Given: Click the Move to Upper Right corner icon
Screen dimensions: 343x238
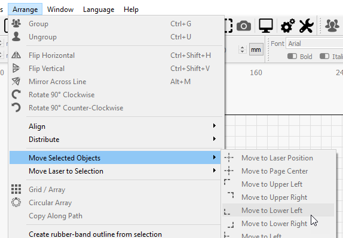Looking at the screenshot, I should (x=231, y=195).
